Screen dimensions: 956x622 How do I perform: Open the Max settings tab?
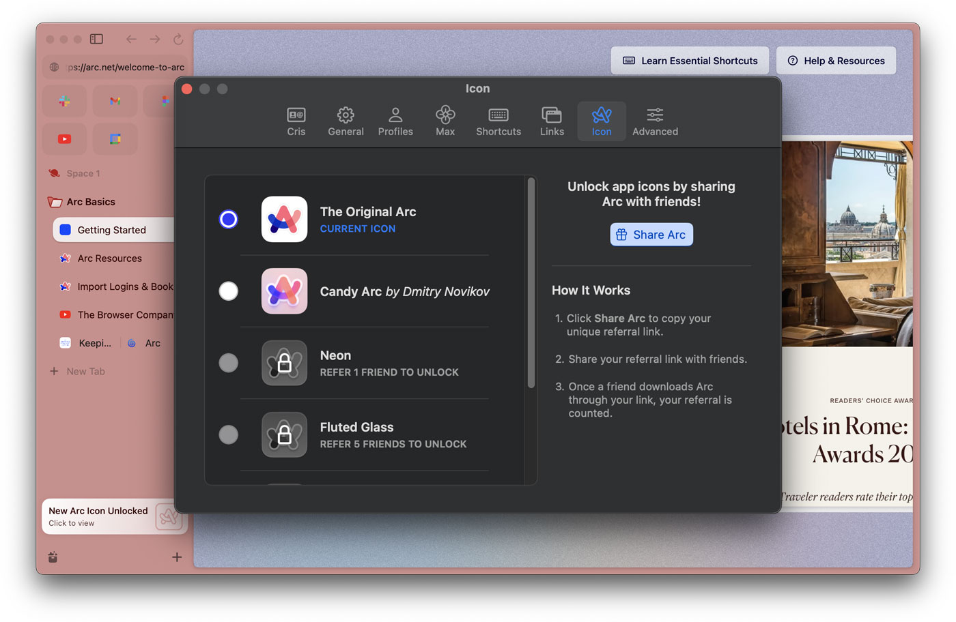point(445,121)
